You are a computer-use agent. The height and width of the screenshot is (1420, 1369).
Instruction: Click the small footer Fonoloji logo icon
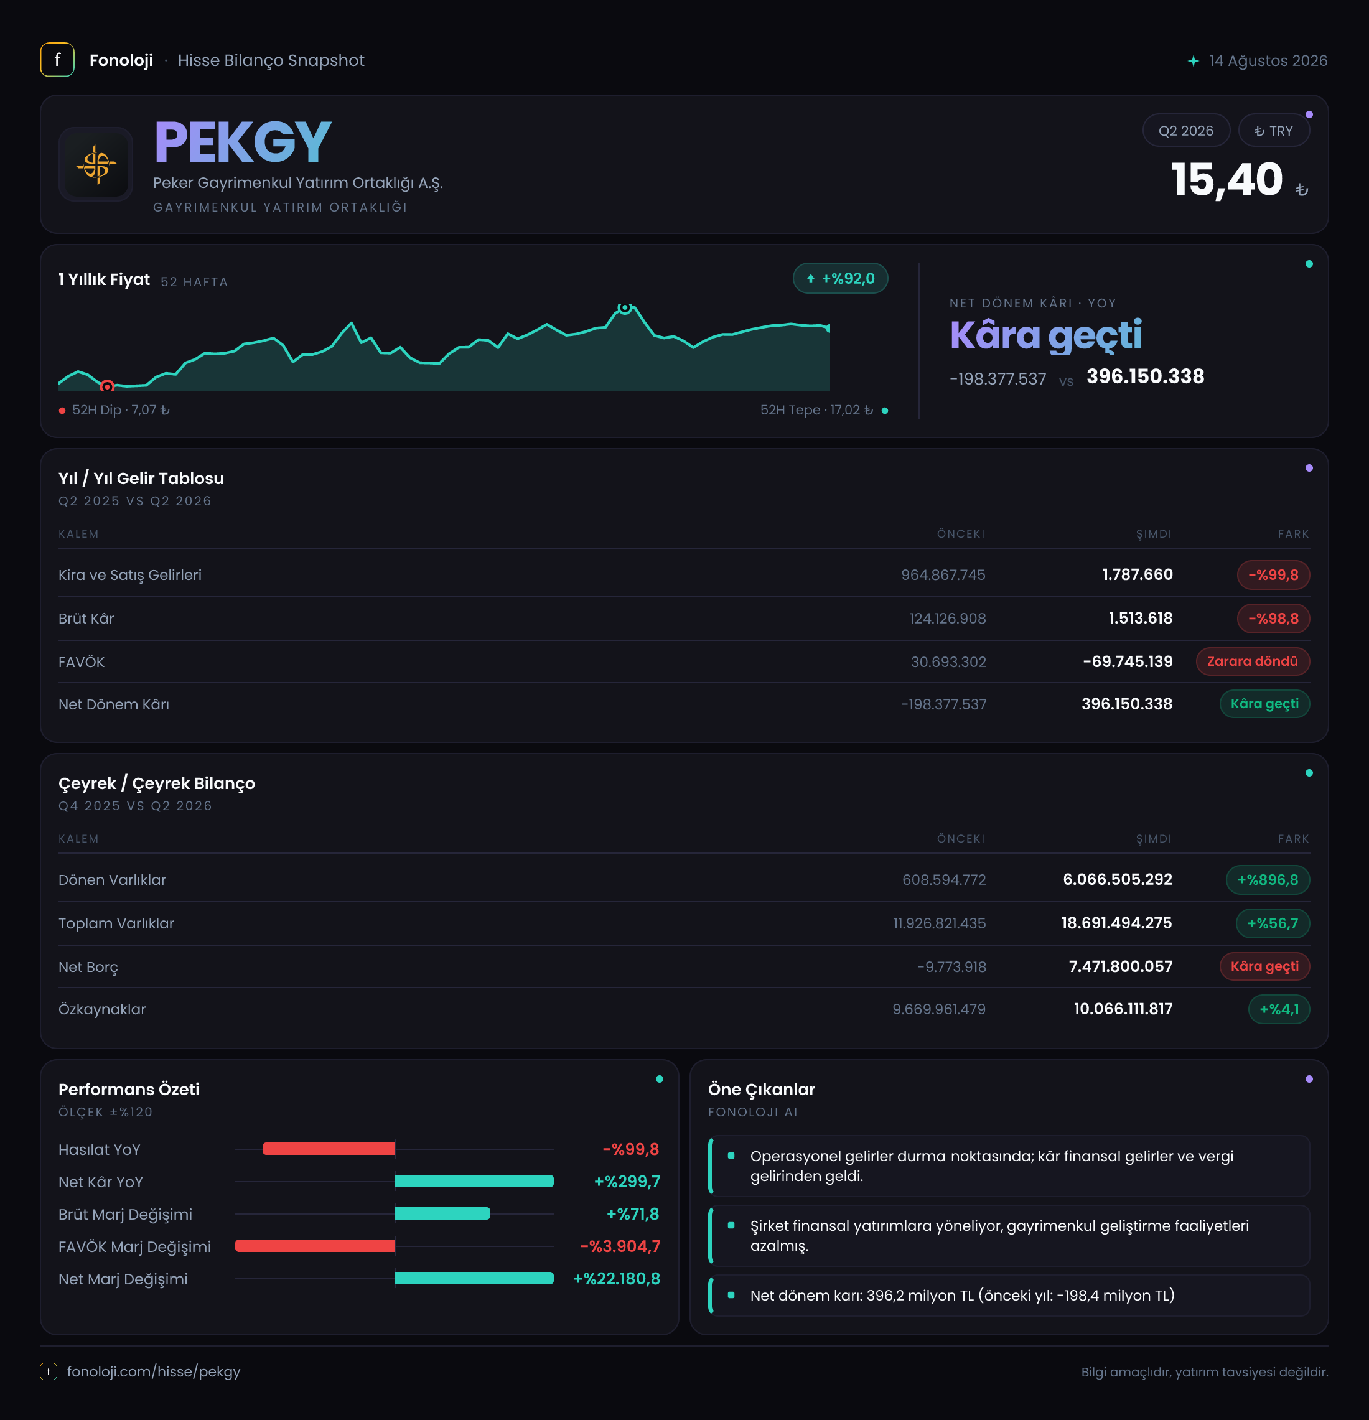pos(49,1371)
